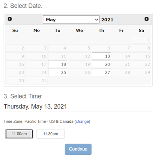The image size is (157, 158).
Task: Click the disabled May 10 date
Action: point(37,56)
